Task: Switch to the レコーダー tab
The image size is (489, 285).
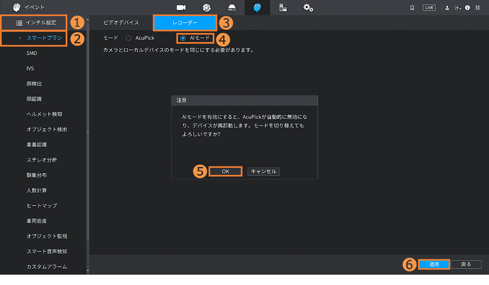Action: click(185, 23)
